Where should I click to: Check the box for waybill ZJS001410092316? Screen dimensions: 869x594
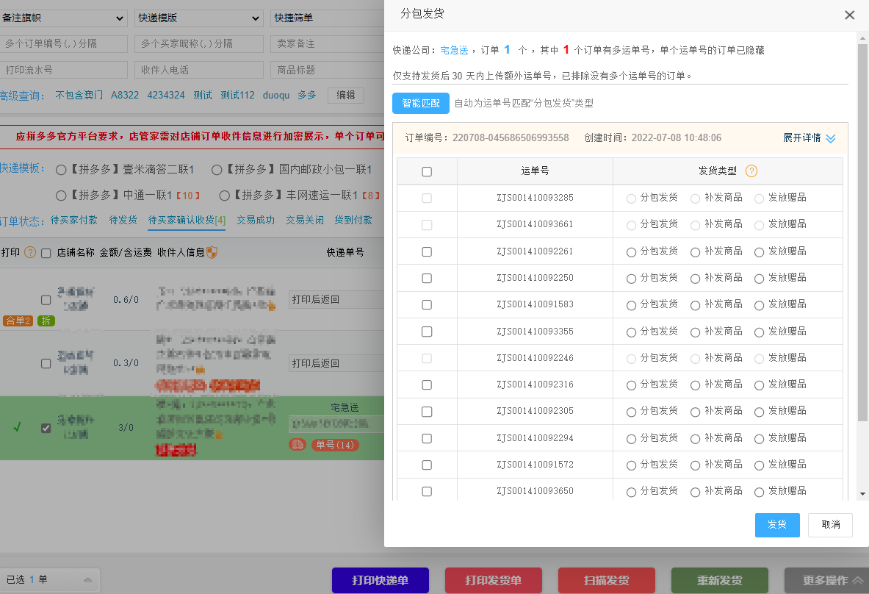[427, 384]
